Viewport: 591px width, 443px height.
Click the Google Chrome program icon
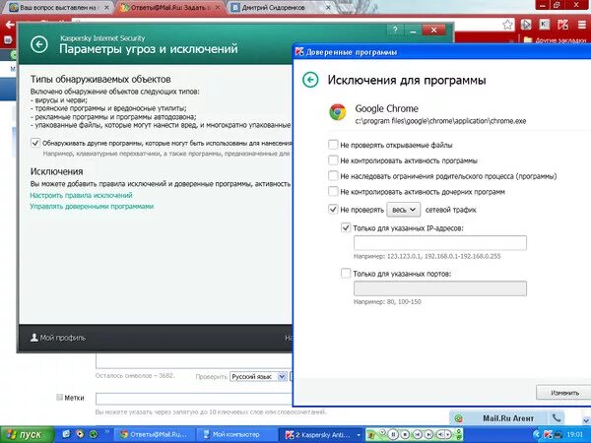point(337,112)
